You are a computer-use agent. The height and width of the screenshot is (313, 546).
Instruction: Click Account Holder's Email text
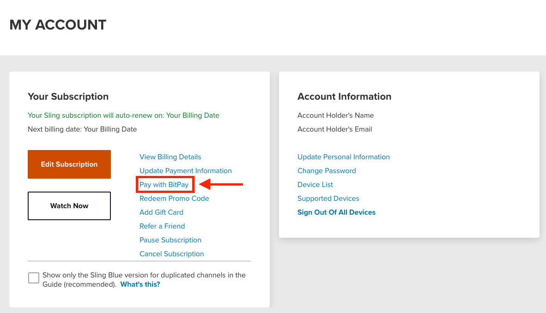[x=334, y=129]
